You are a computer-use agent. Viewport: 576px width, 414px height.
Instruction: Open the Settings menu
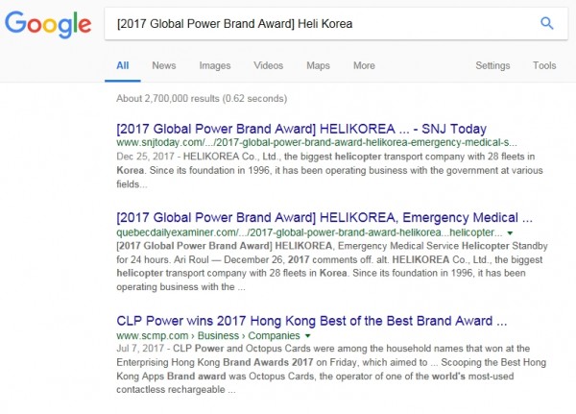[492, 66]
